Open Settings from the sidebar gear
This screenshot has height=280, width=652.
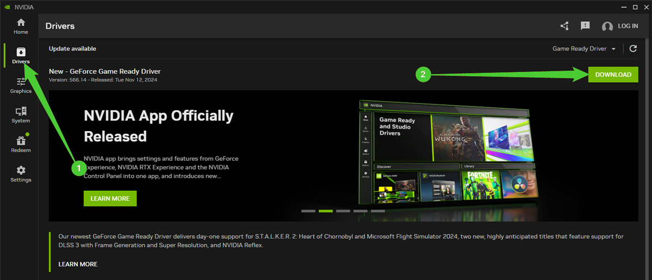tap(21, 174)
